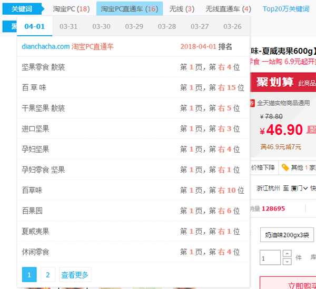Switch to the 无线 (3) tab
The image size is (316, 289).
[x=182, y=9]
